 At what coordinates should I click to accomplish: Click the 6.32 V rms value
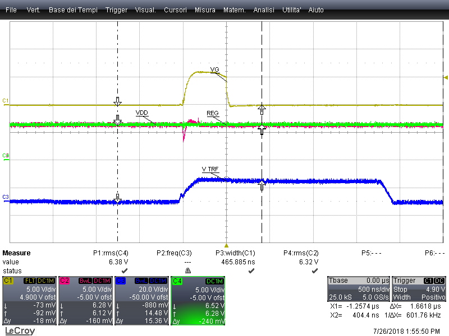click(309, 262)
